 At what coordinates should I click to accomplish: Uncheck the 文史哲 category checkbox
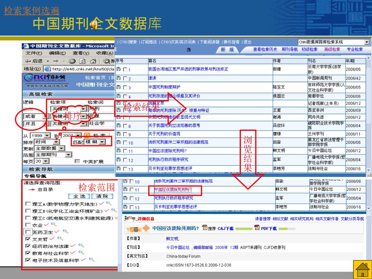tap(28, 239)
